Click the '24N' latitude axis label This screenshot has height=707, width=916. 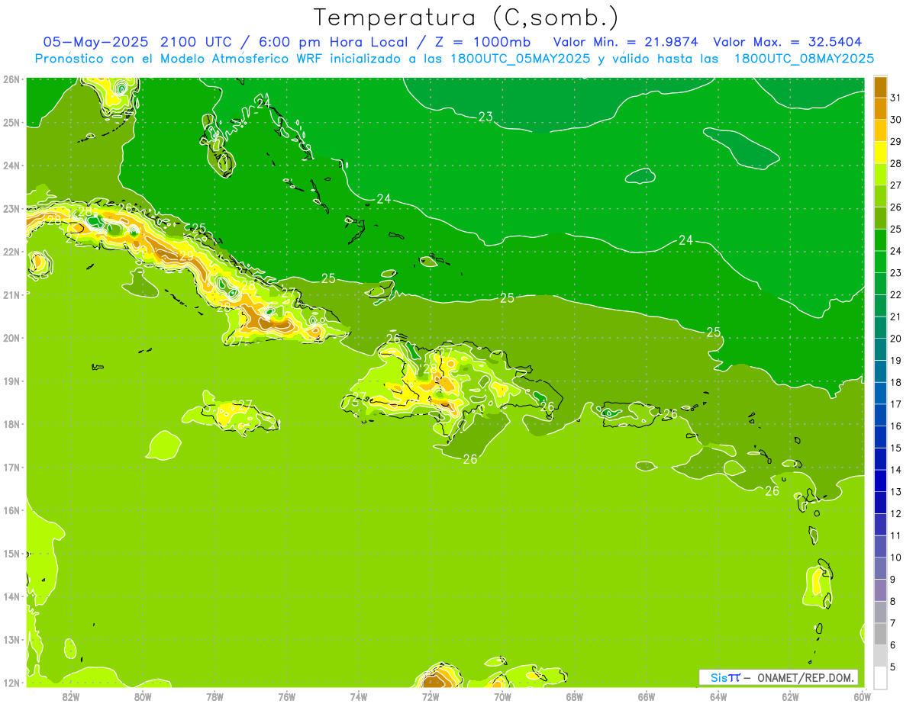tap(11, 166)
